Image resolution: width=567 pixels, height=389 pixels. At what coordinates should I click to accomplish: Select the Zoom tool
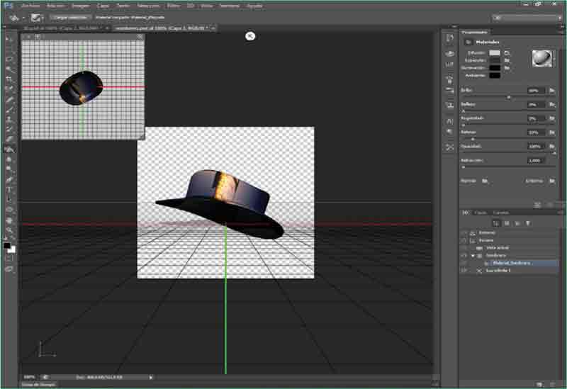coord(9,230)
